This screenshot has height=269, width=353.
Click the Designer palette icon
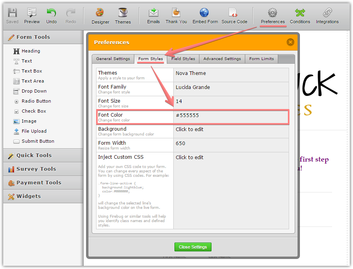click(100, 13)
